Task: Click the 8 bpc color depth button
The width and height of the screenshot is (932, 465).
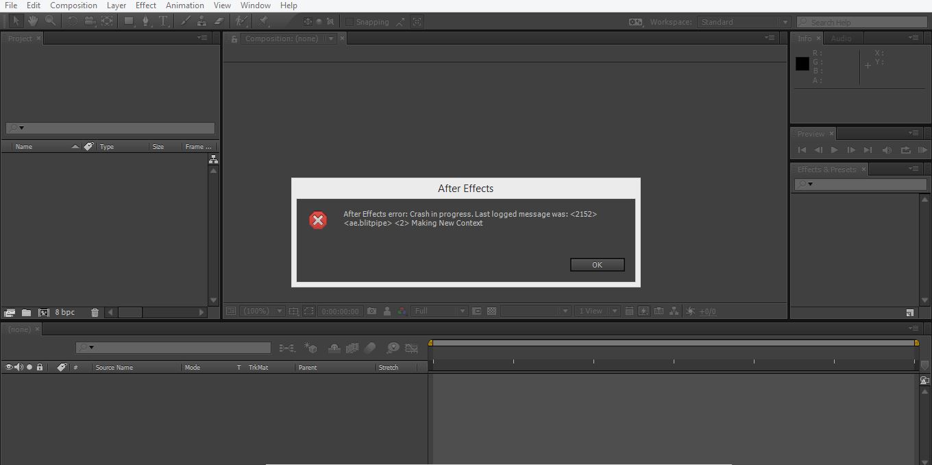Action: point(65,312)
